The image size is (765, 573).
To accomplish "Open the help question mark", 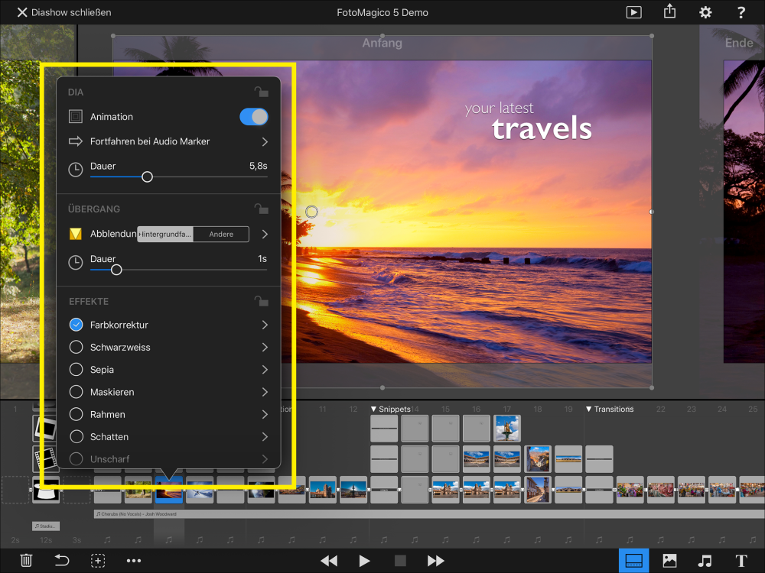I will (741, 12).
